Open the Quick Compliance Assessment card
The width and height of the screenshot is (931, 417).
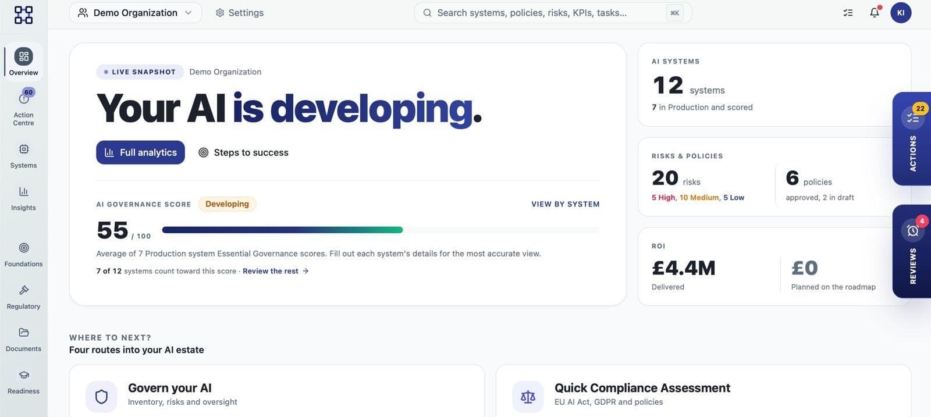click(703, 391)
